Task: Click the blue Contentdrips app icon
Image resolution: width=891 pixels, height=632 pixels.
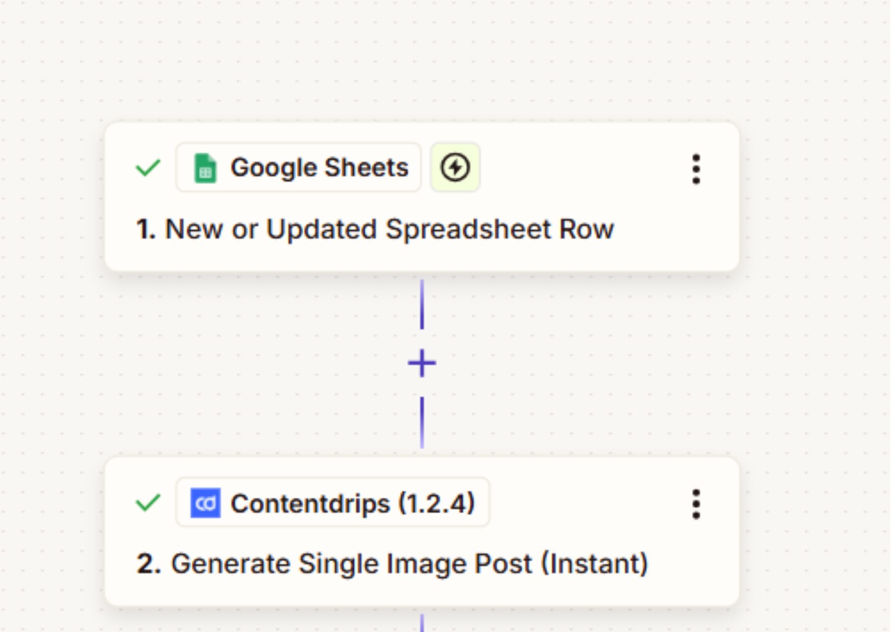Action: 205,503
